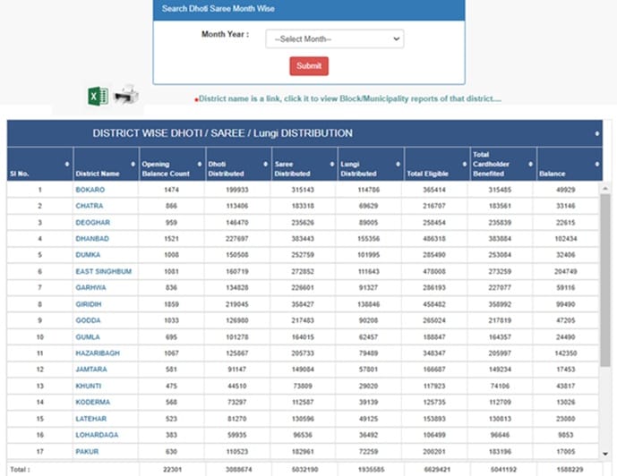Sort by Saree Distributed column
The width and height of the screenshot is (617, 476).
click(x=331, y=164)
